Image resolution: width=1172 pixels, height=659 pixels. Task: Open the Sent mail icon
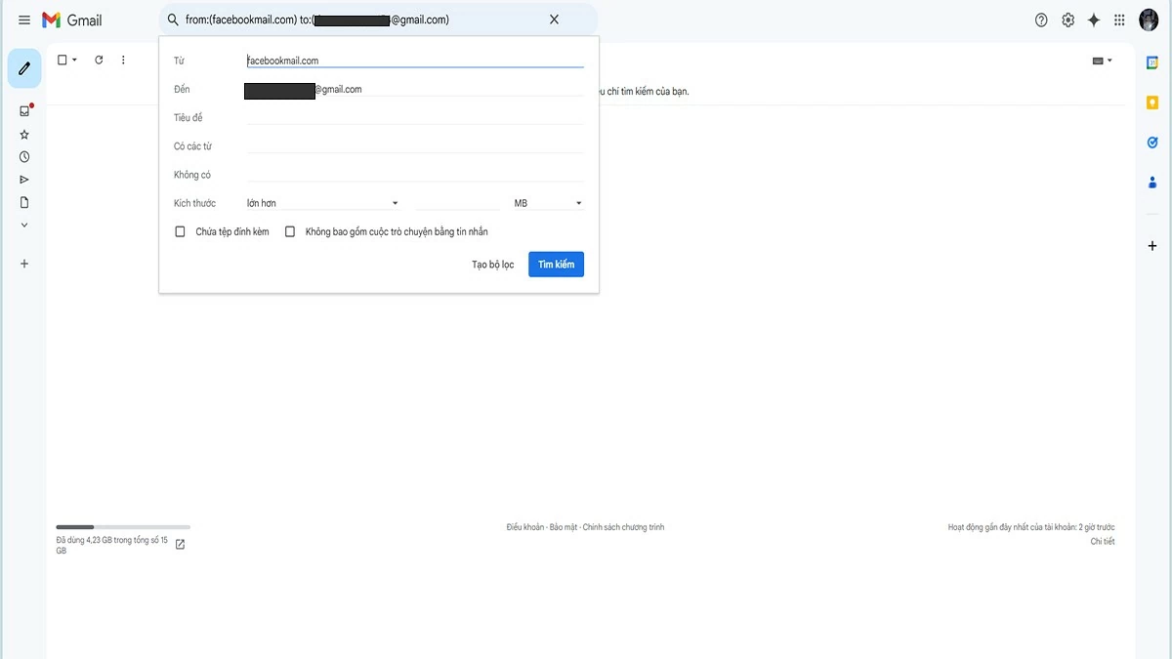pos(23,179)
